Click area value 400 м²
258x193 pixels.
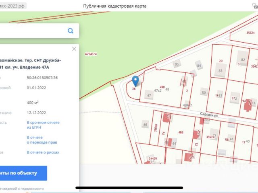33,103
